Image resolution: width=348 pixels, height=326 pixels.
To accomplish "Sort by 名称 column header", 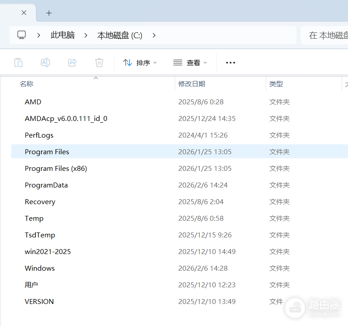I will pos(26,84).
